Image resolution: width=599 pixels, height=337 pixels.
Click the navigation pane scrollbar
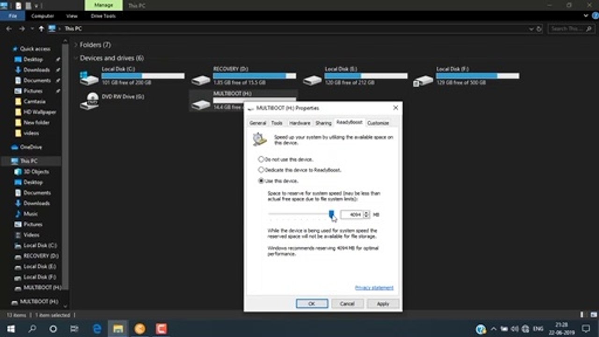click(x=66, y=166)
